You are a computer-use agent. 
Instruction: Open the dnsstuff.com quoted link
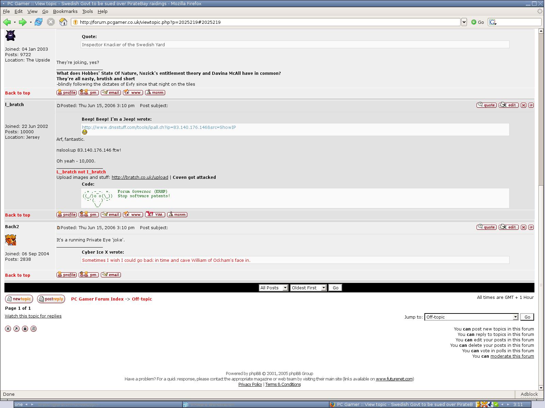159,127
